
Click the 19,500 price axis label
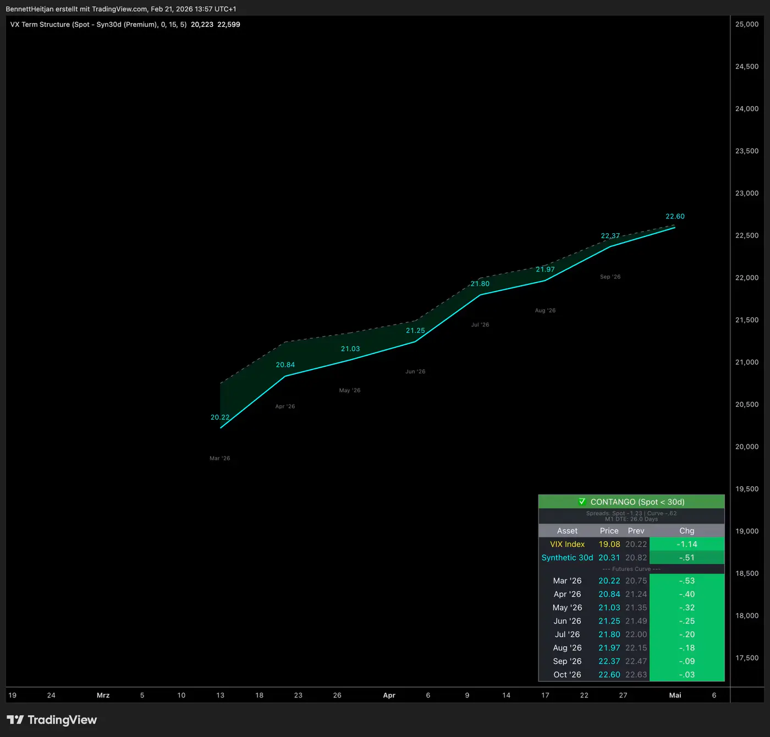click(747, 489)
